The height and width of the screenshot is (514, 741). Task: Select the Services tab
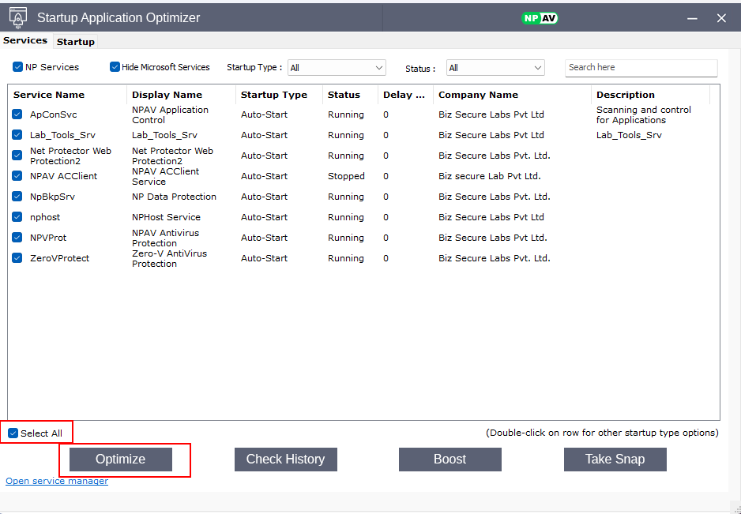tap(25, 40)
